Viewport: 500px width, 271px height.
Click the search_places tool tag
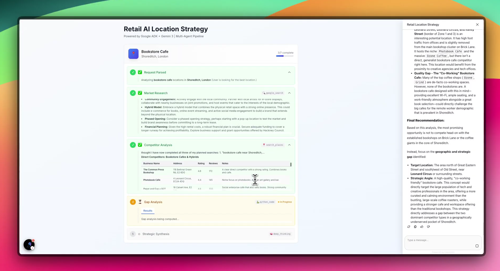273,145
